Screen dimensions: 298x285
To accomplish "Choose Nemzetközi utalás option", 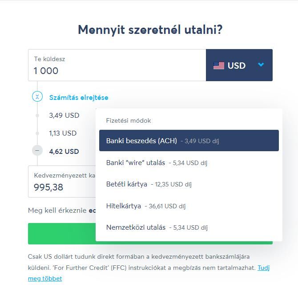I will click(189, 227).
